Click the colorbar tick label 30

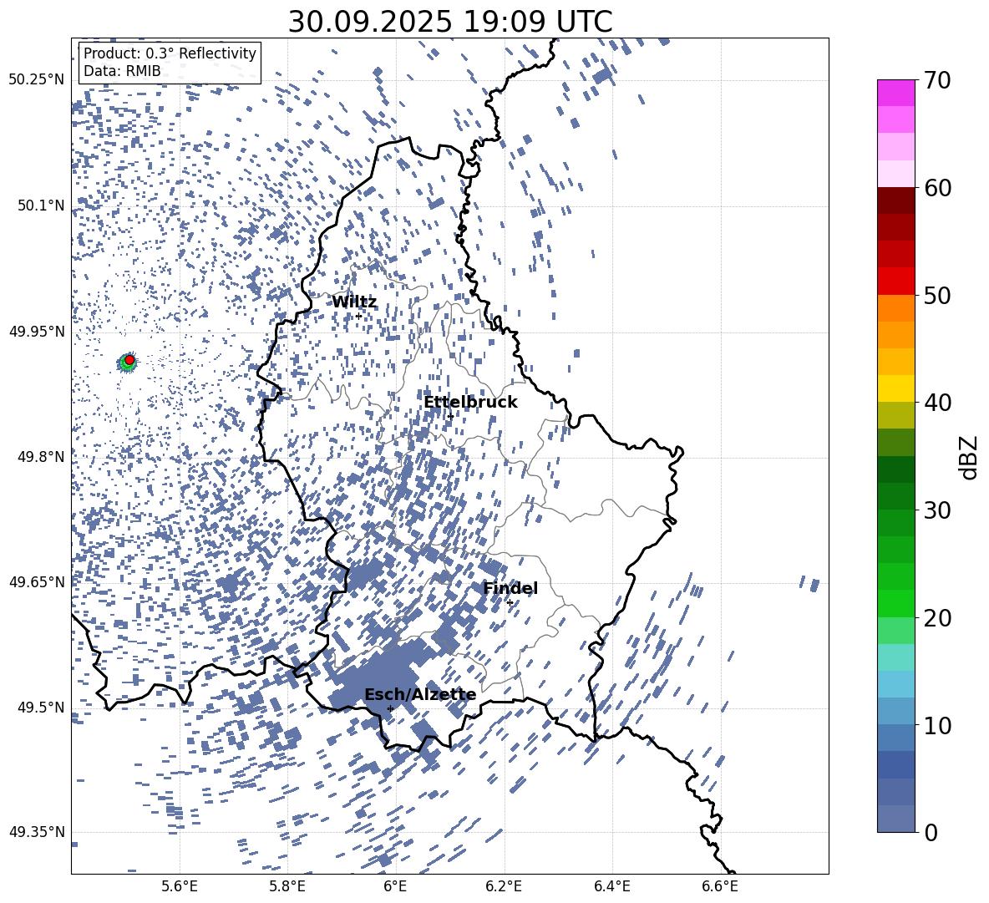tap(938, 510)
